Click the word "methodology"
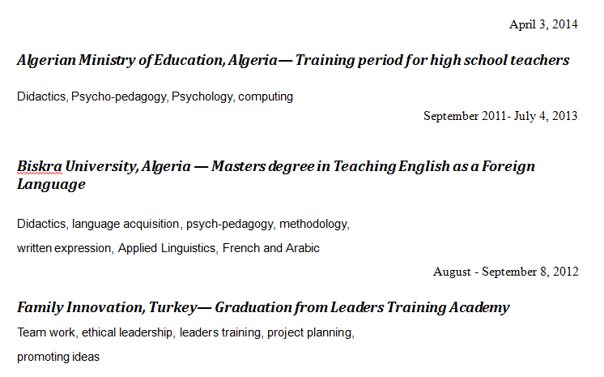Image resolution: width=604 pixels, height=377 pixels. (314, 223)
